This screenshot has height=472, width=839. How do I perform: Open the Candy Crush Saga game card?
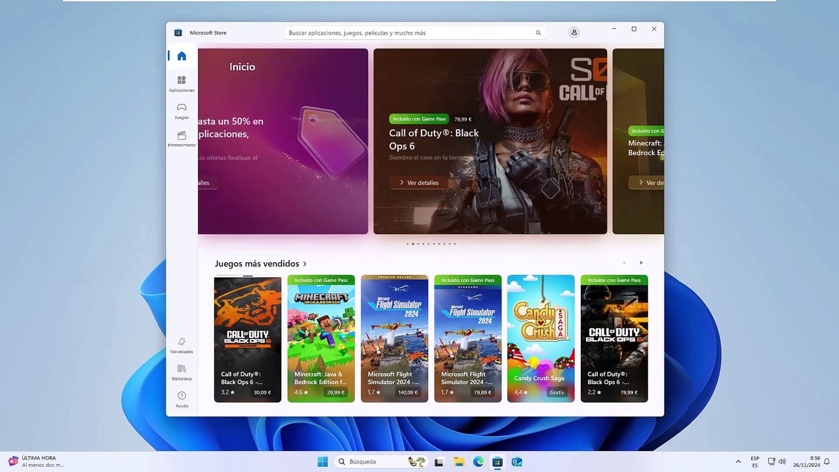(541, 338)
